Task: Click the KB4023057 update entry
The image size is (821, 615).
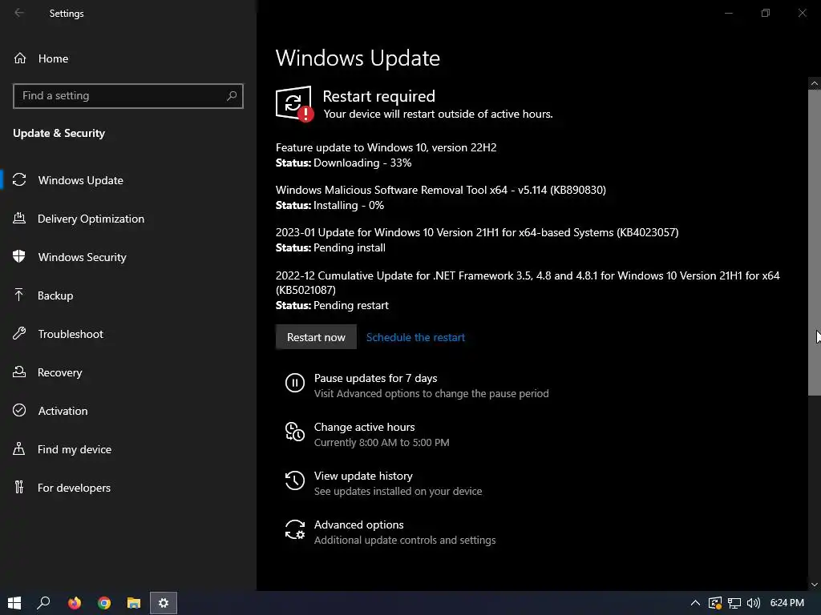Action: click(x=477, y=232)
